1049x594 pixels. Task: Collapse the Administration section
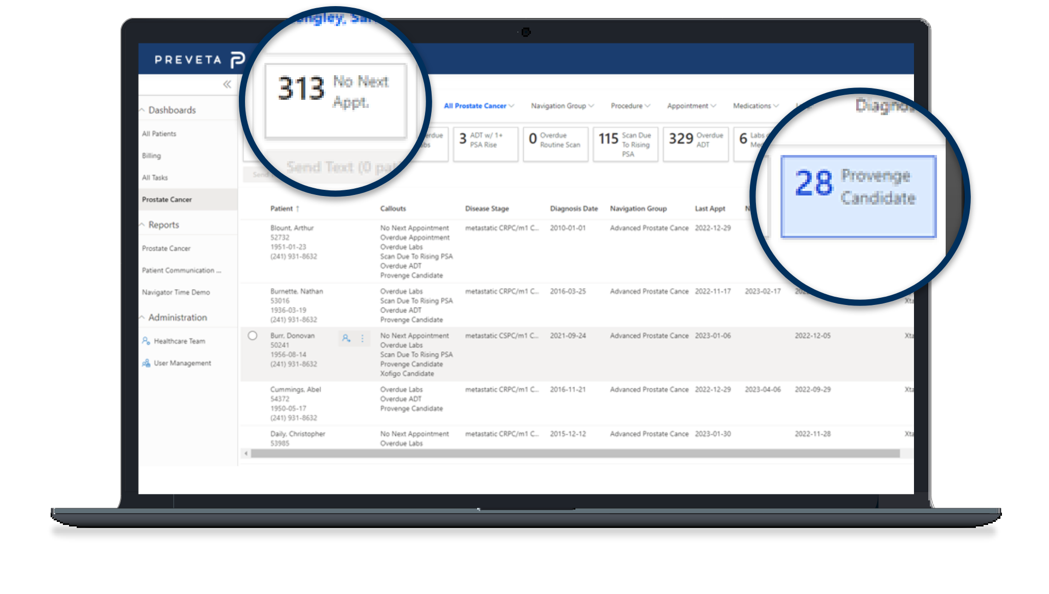click(x=142, y=317)
